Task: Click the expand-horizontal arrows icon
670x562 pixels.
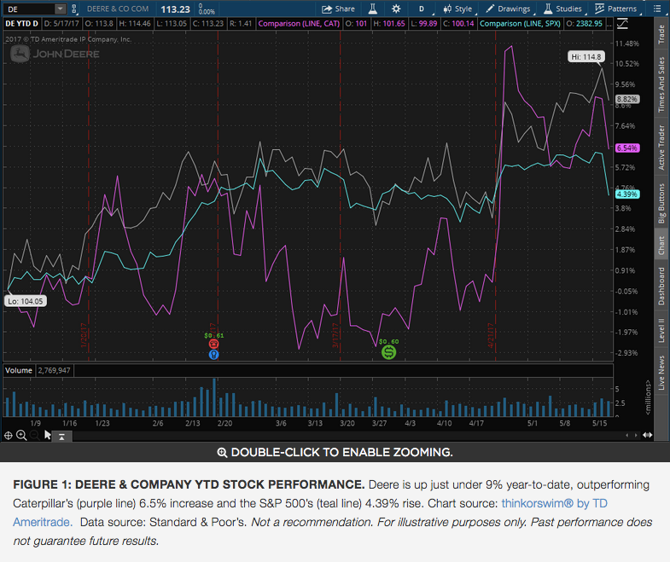Action: 647,435
